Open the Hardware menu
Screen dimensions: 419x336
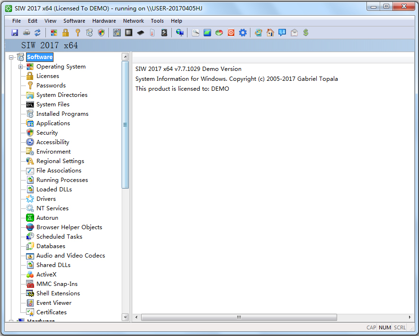click(104, 21)
